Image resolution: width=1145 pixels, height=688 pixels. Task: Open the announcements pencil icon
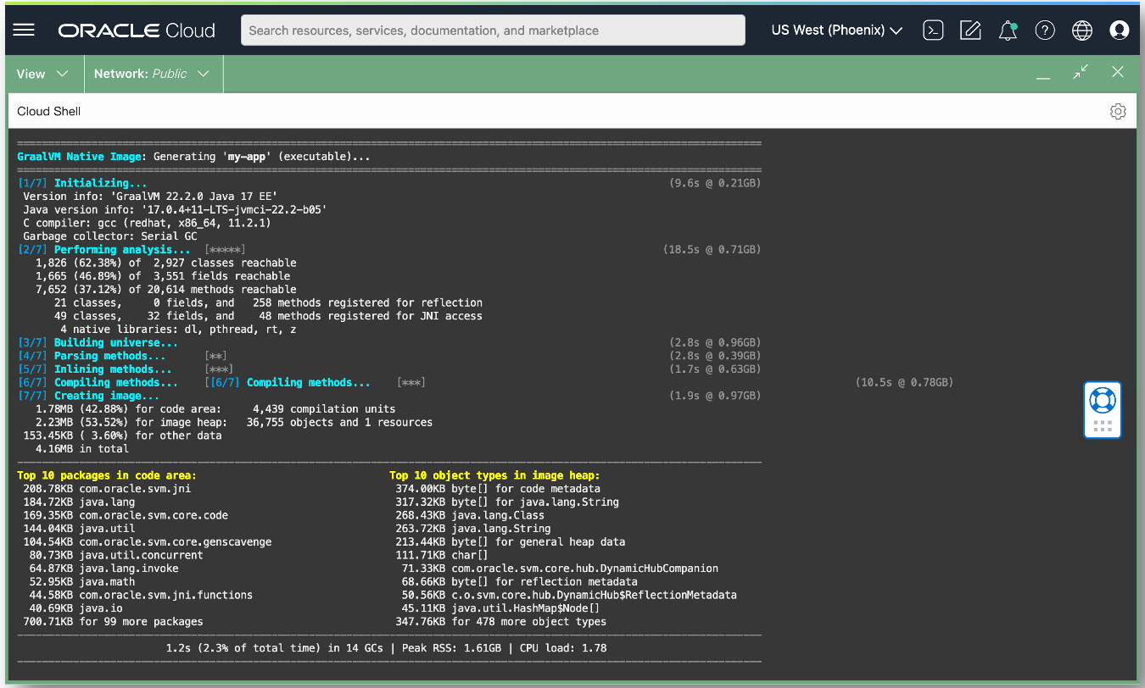pos(970,30)
